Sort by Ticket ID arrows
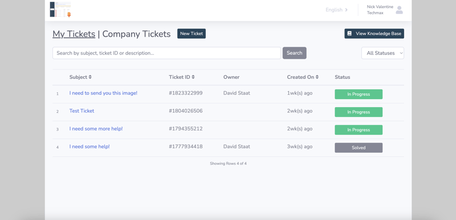 pos(193,77)
